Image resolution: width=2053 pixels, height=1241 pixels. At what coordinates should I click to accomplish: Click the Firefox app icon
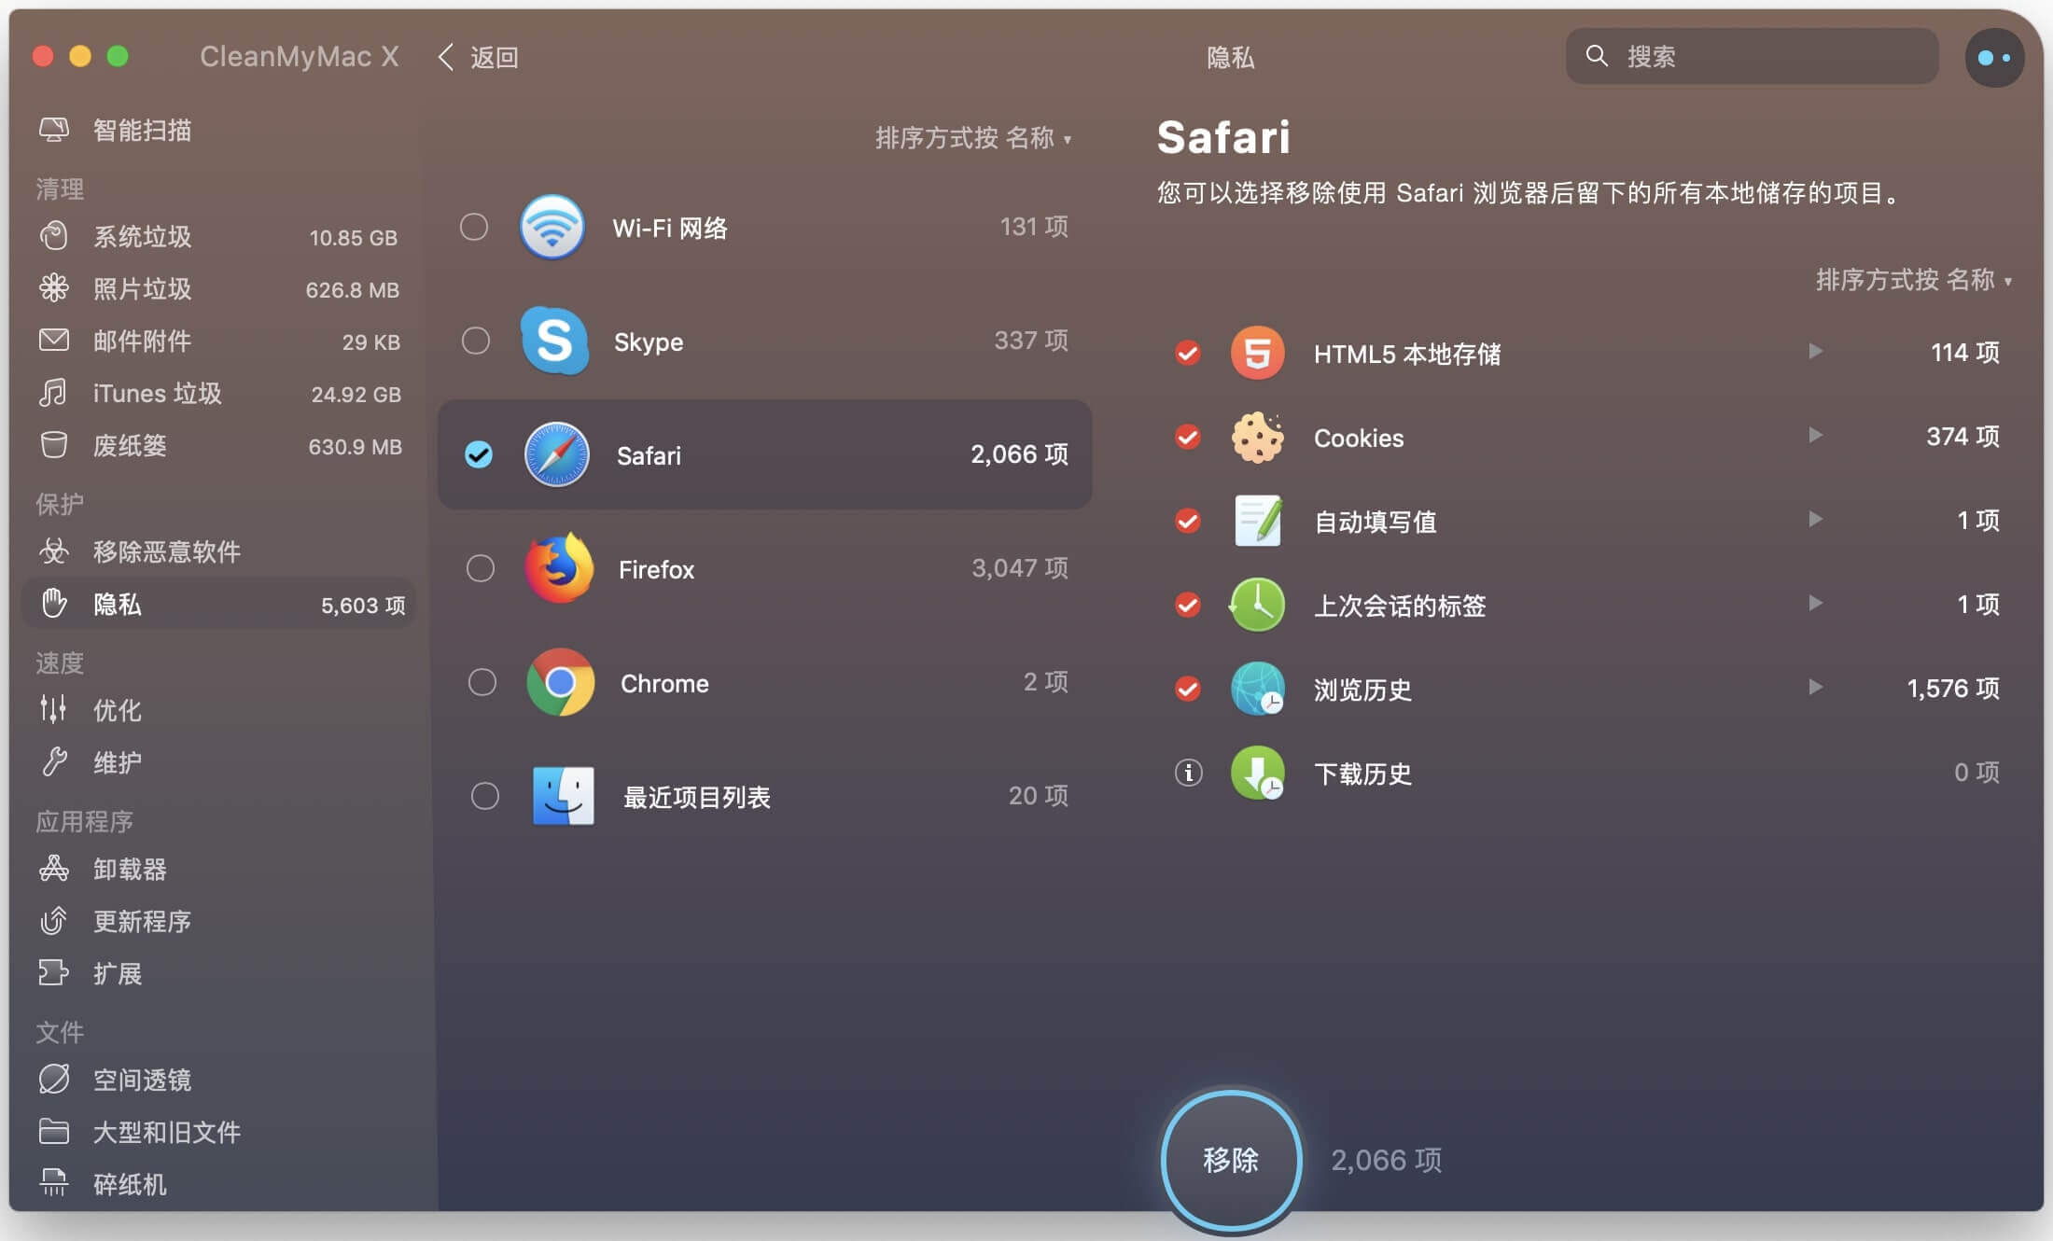click(x=559, y=568)
